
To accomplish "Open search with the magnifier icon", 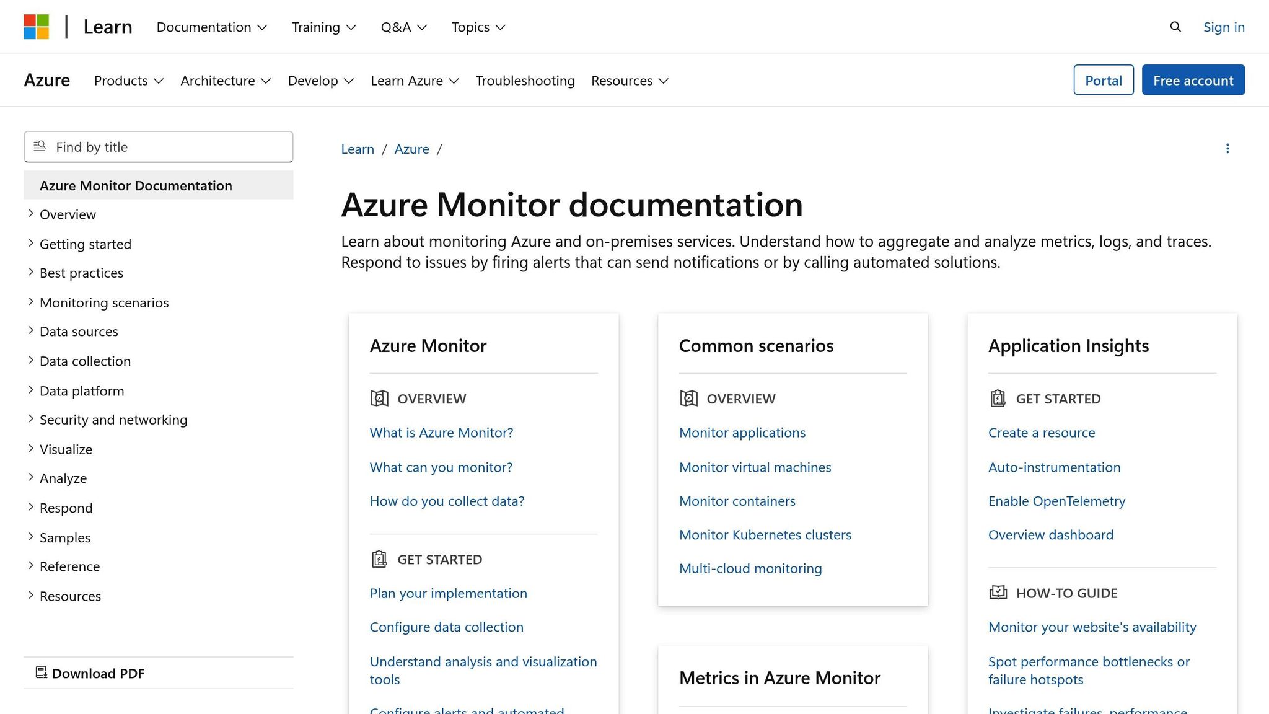I will tap(1175, 27).
